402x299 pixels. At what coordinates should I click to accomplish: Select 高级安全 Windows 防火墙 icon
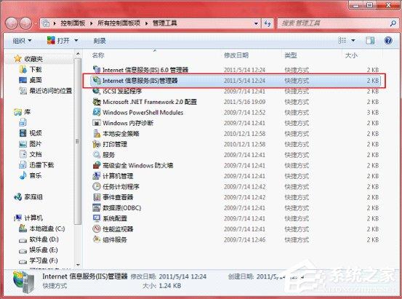(97, 165)
